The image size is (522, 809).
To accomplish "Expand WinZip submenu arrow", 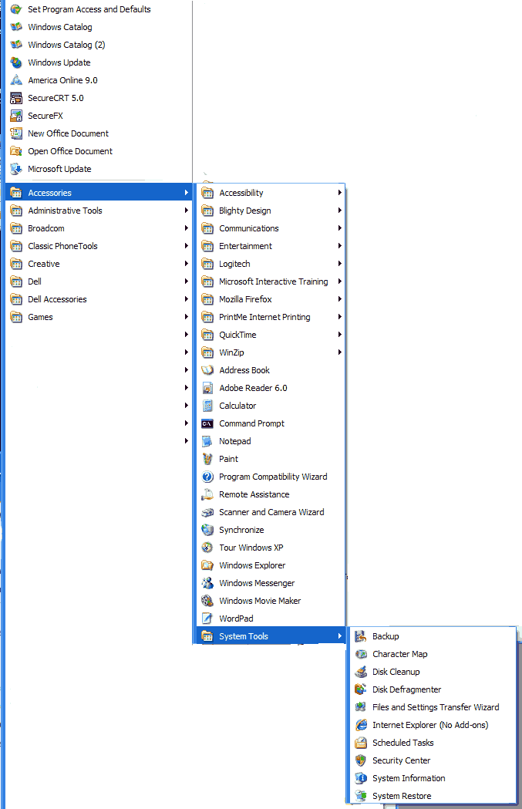I will click(x=340, y=352).
